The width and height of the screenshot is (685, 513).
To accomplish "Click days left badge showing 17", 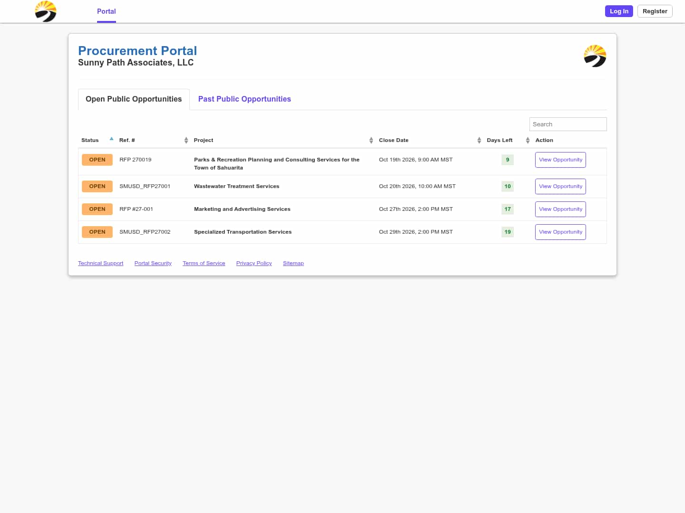I will click(x=508, y=209).
